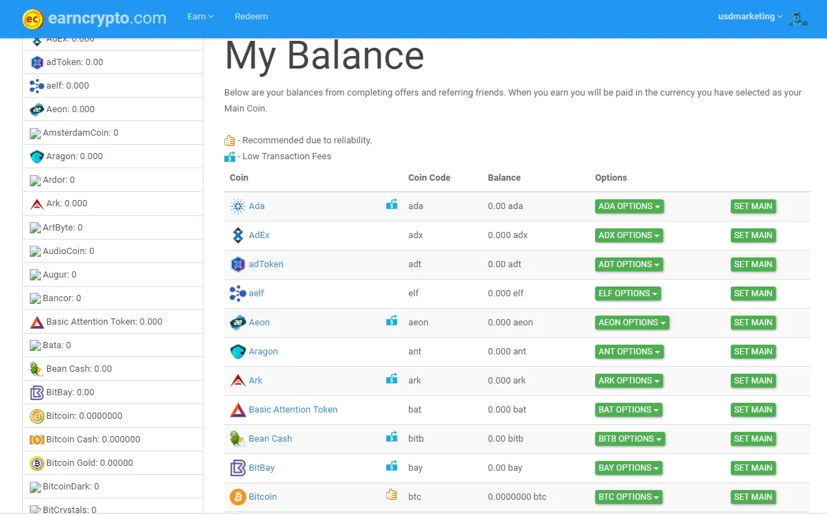The width and height of the screenshot is (827, 515).
Task: Click the sidebar BitBay icon
Action: [37, 392]
